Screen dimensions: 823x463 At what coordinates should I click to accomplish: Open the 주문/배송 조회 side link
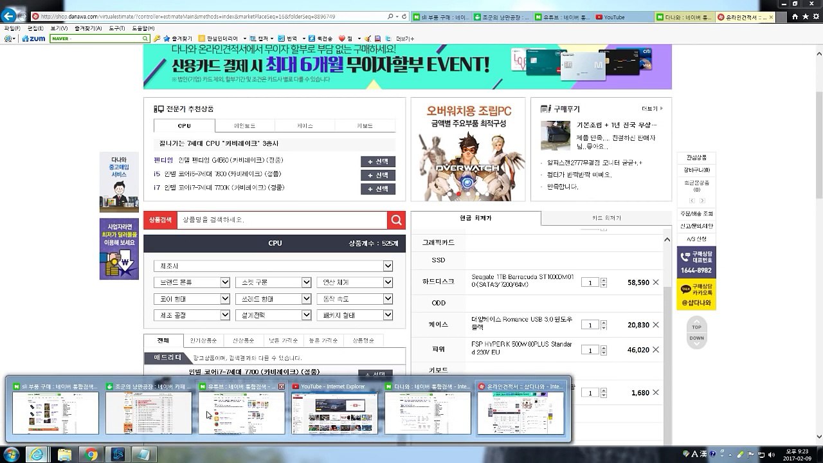[x=696, y=213]
